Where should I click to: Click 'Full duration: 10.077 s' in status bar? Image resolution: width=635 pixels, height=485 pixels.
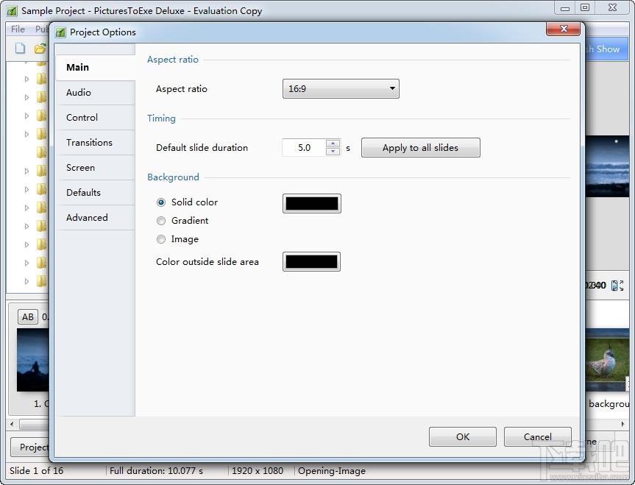point(156,471)
